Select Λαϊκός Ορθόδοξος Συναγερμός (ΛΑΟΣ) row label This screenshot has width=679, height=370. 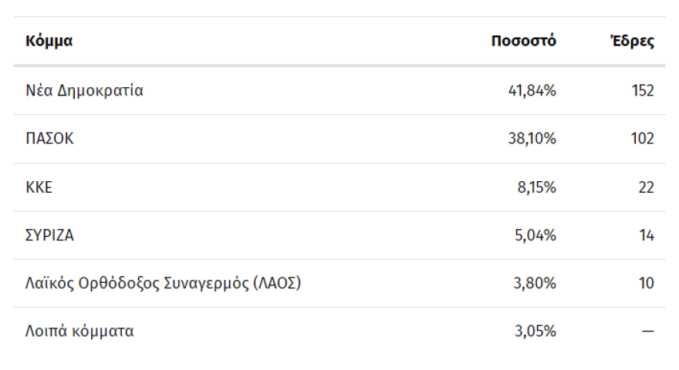[163, 283]
